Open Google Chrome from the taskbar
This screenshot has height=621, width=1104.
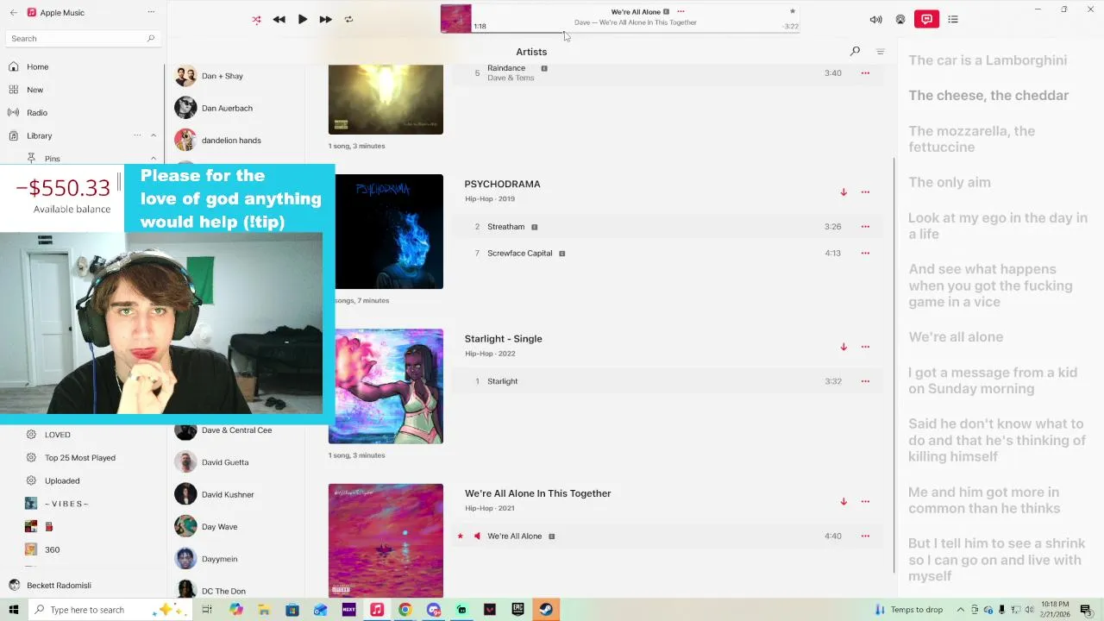[405, 610]
